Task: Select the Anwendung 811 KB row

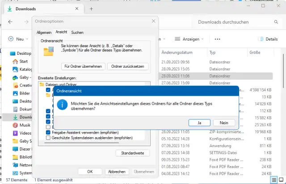Action: click(x=216, y=146)
